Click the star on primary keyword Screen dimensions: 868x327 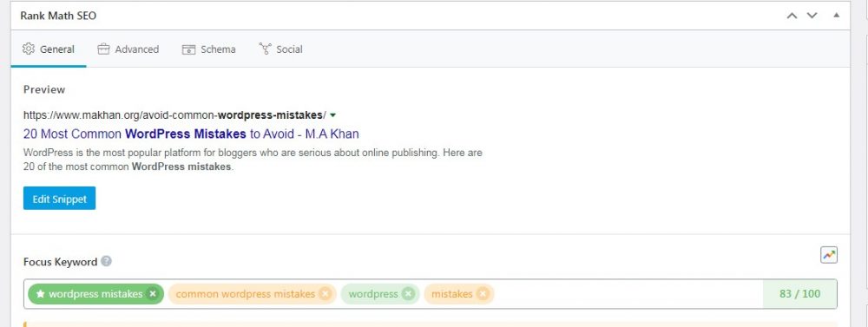[40, 294]
